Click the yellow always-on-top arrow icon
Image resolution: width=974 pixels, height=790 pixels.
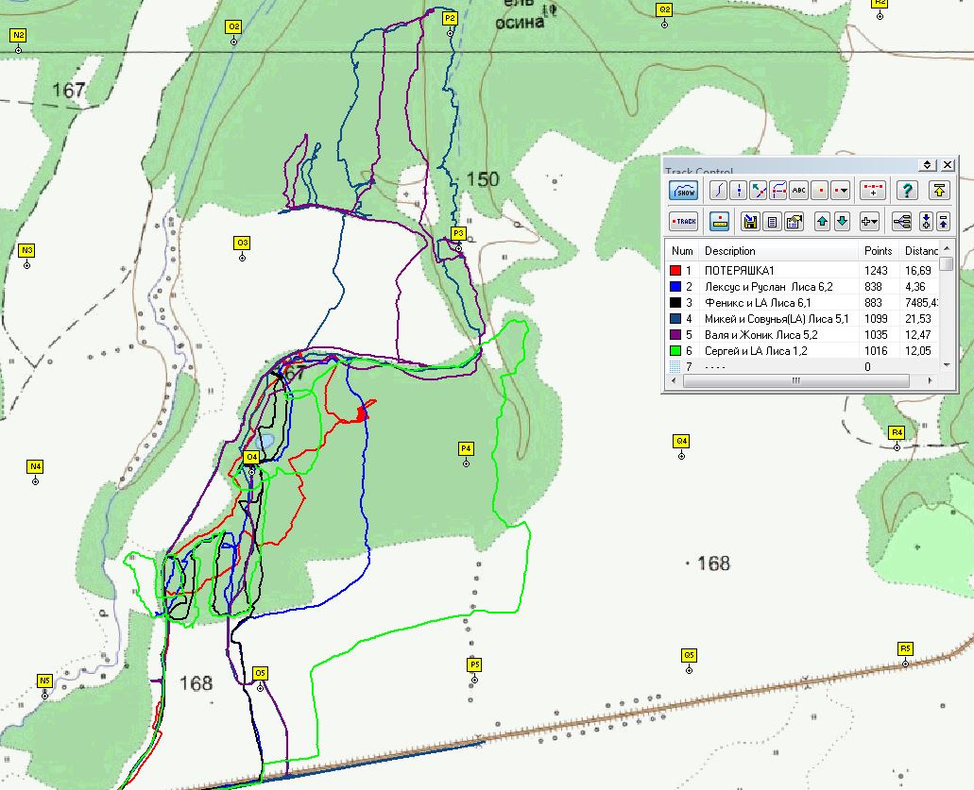pyautogui.click(x=939, y=191)
